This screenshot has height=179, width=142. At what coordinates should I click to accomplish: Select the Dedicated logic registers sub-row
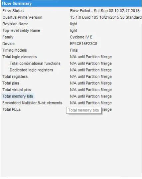[71, 70]
